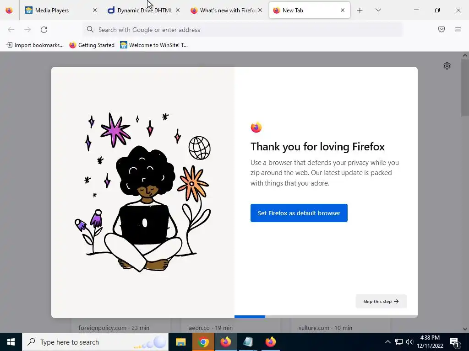
Task: Show hidden system tray icons
Action: coord(387,342)
